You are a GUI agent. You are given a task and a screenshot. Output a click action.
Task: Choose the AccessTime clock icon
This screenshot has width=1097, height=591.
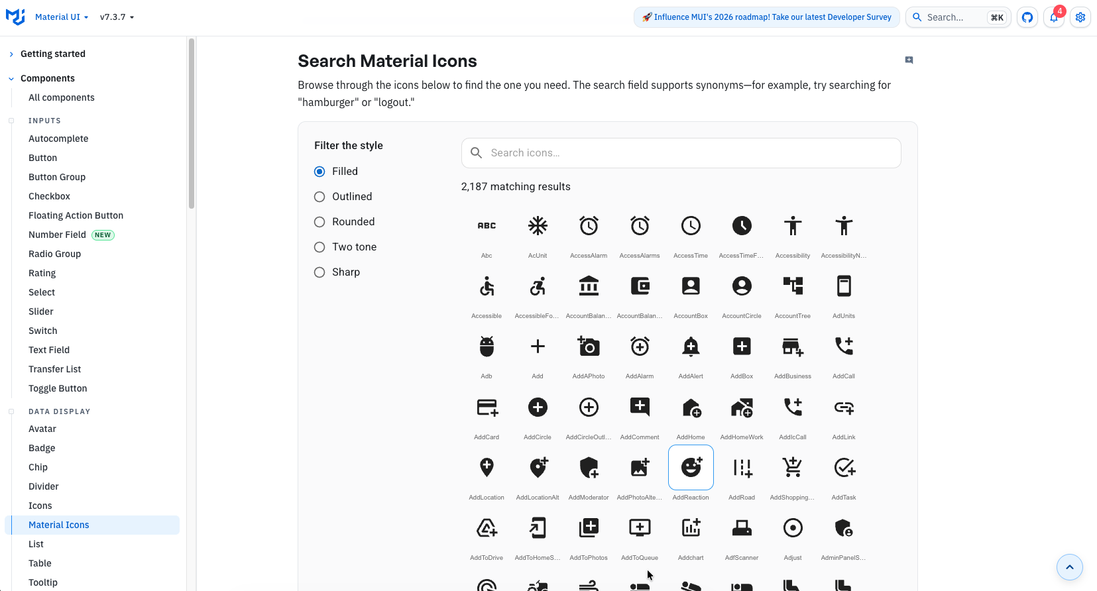click(691, 226)
